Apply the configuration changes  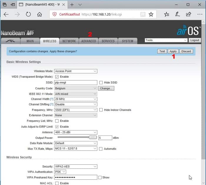173,51
